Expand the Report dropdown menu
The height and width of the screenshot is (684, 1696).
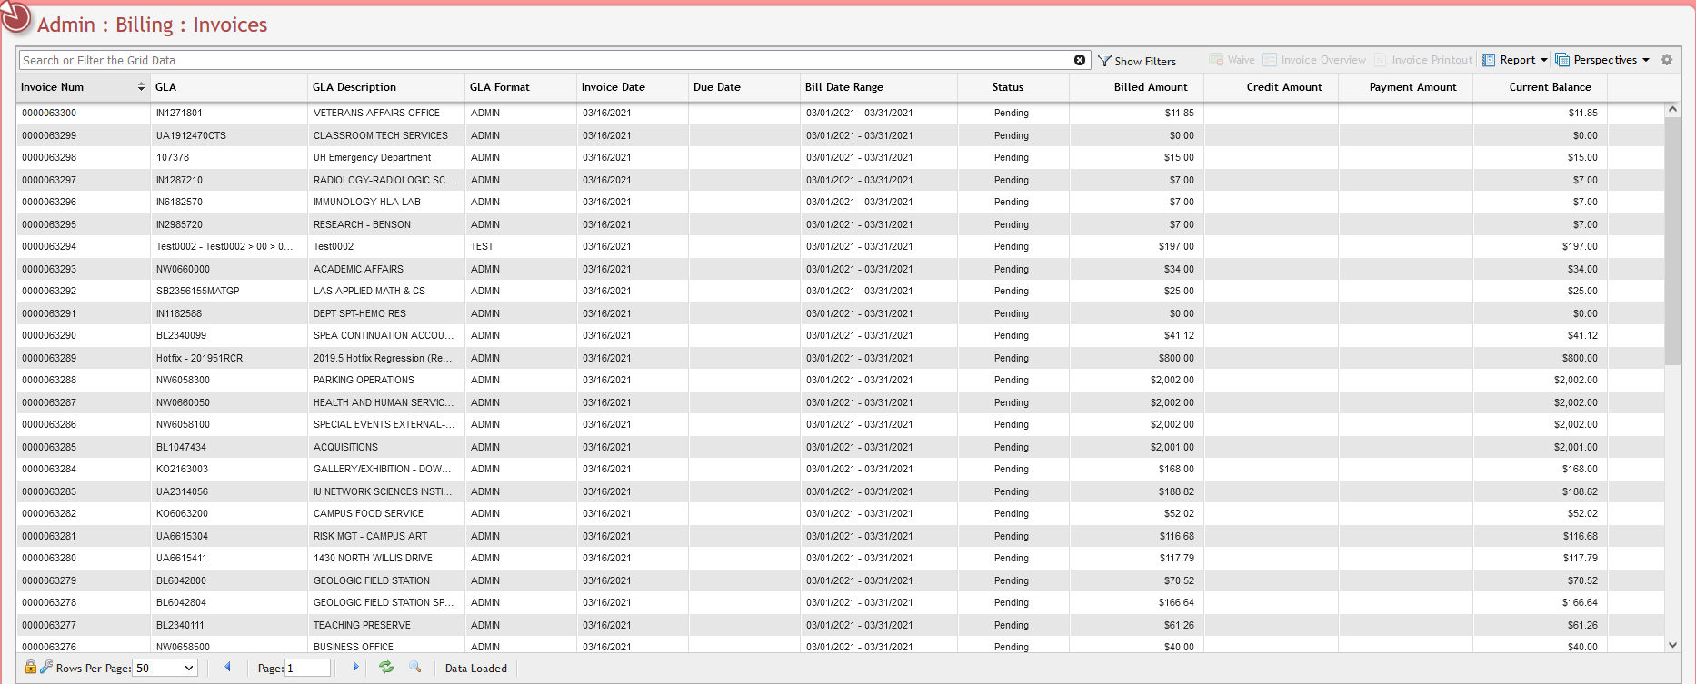point(1515,60)
